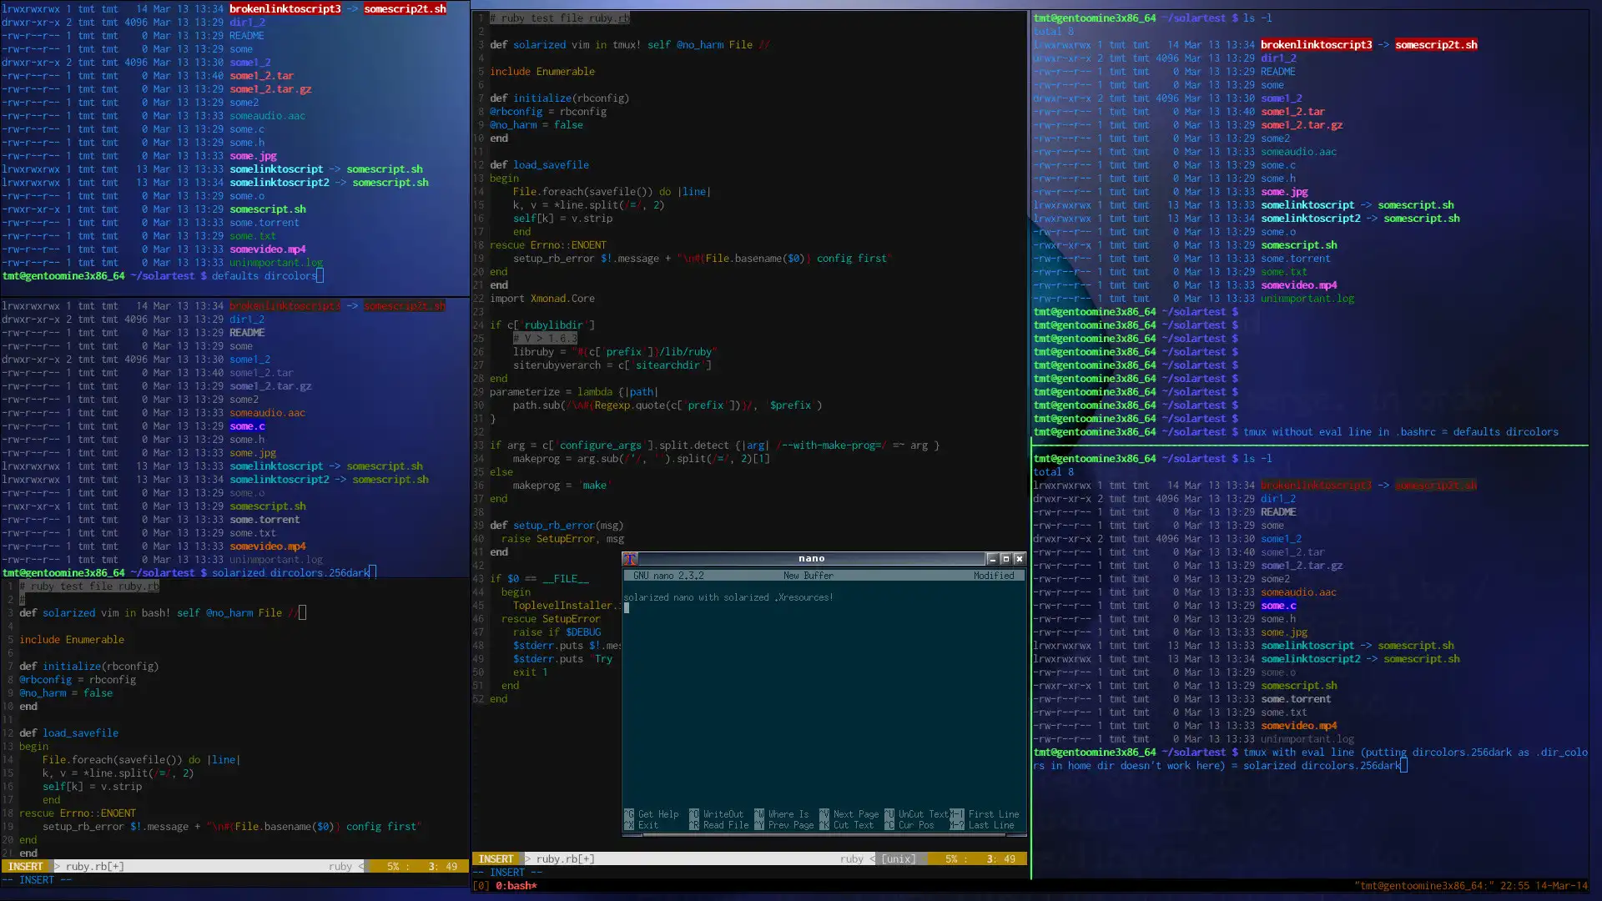Select '^R Read File' in the nano shortcut bar
The width and height of the screenshot is (1602, 901).
click(x=719, y=825)
